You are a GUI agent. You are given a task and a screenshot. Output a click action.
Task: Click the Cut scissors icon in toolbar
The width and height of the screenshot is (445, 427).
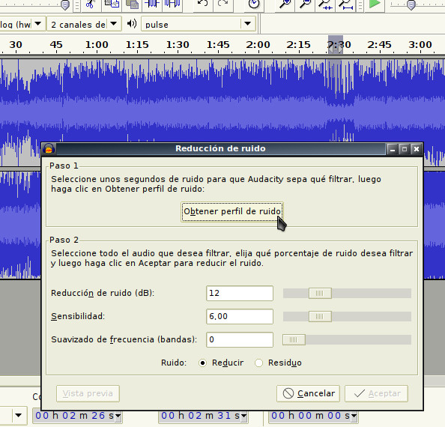pos(91,4)
